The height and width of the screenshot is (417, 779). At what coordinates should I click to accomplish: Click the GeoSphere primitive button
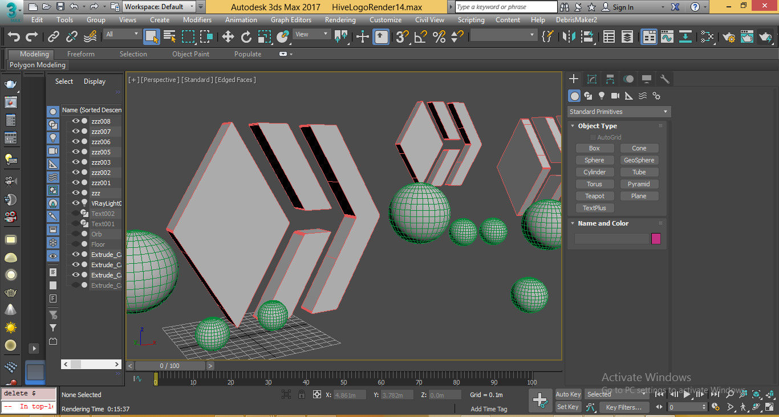click(639, 160)
